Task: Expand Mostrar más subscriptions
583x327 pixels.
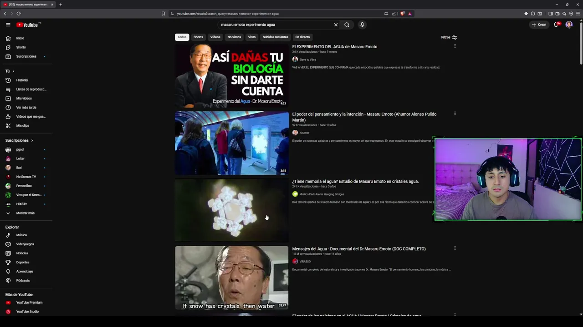Action: (26, 213)
